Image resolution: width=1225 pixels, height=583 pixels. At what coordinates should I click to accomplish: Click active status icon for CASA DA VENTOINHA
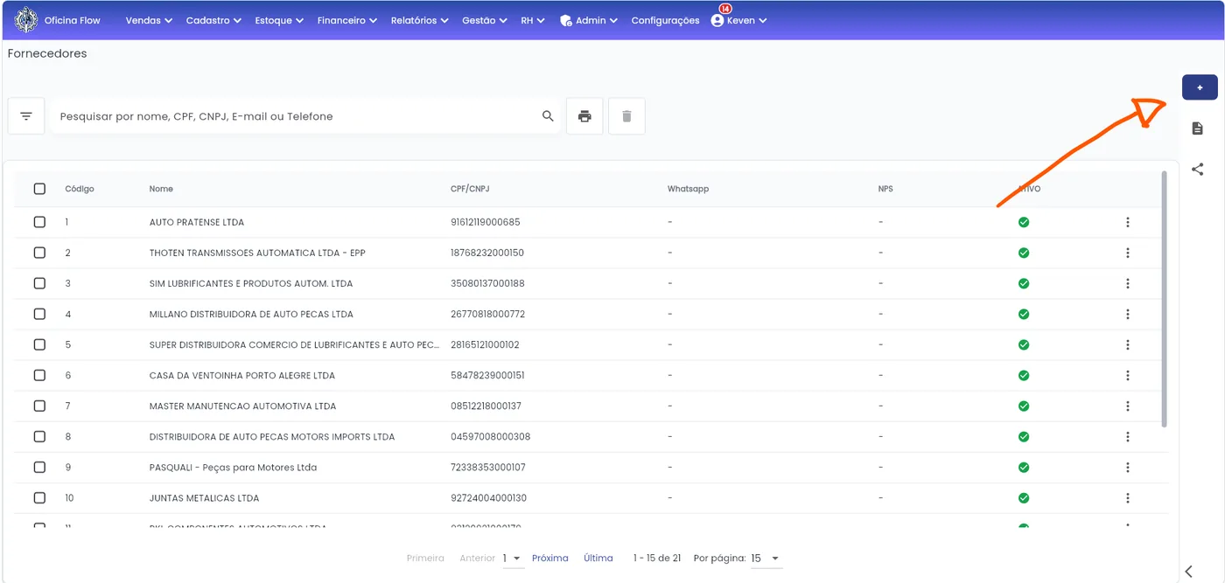[1024, 375]
